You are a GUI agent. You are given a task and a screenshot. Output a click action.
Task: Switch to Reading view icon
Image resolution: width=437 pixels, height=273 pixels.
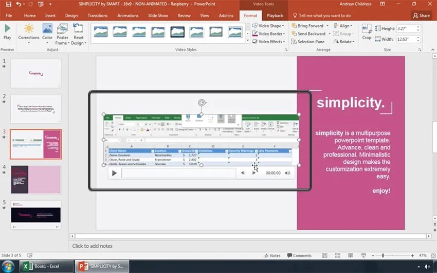tap(351, 255)
